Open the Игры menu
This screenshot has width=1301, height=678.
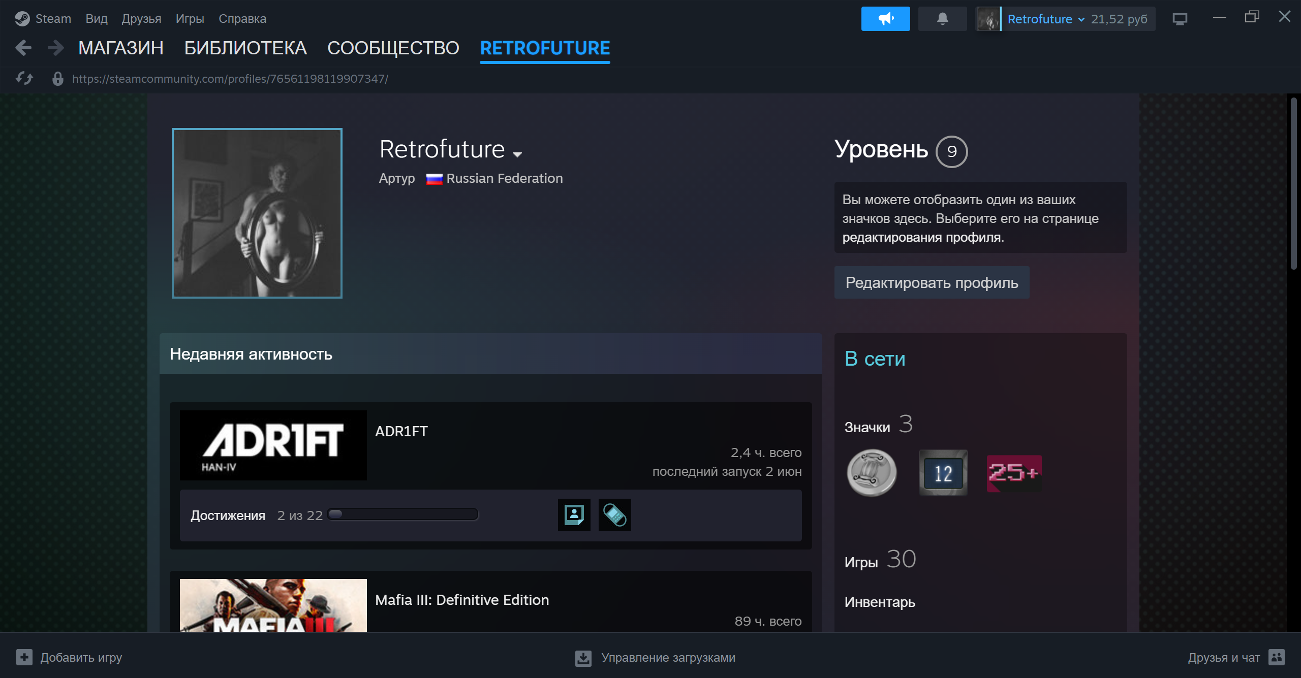190,19
